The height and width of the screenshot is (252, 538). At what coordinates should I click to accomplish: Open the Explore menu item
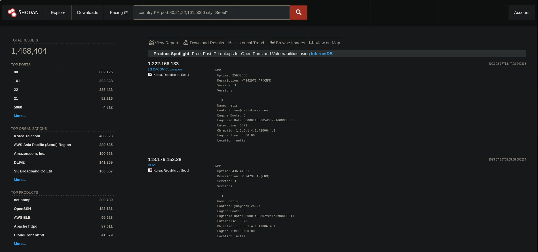coord(58,13)
